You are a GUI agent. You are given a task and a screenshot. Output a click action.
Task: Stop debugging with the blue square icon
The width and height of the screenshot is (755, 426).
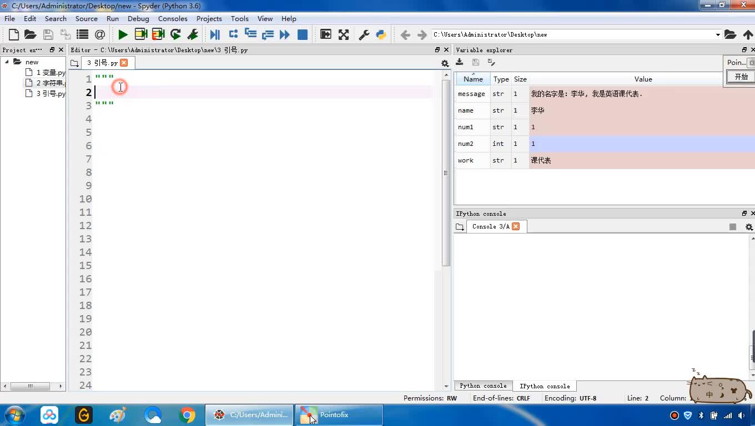click(x=303, y=34)
